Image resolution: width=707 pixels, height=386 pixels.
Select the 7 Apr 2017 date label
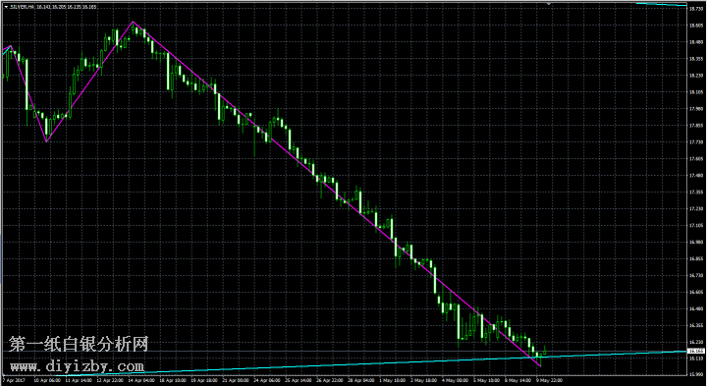click(14, 380)
